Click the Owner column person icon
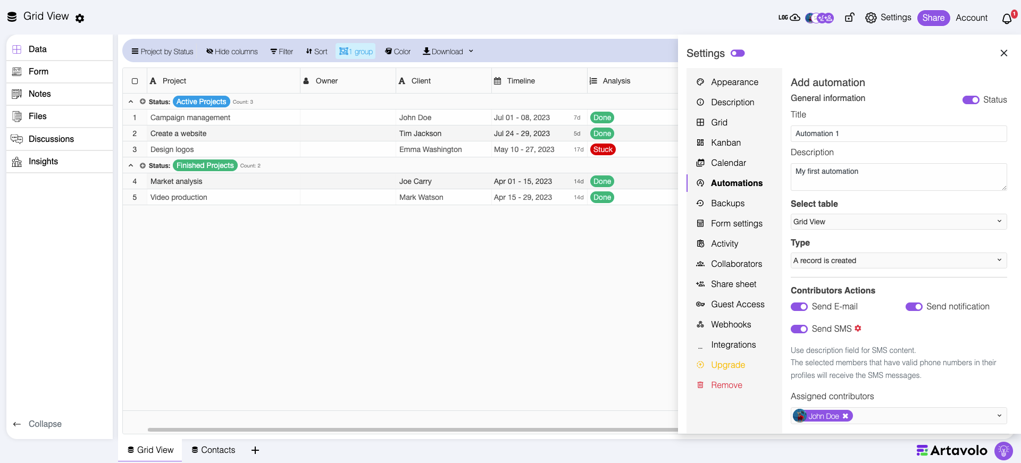 click(306, 81)
